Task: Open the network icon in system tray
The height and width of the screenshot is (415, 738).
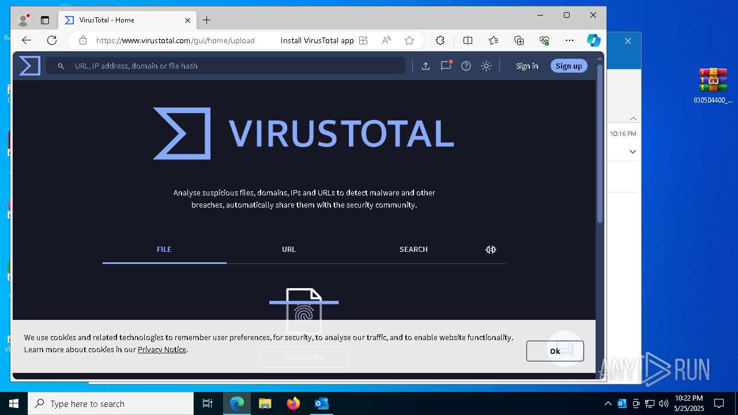Action: [x=650, y=403]
